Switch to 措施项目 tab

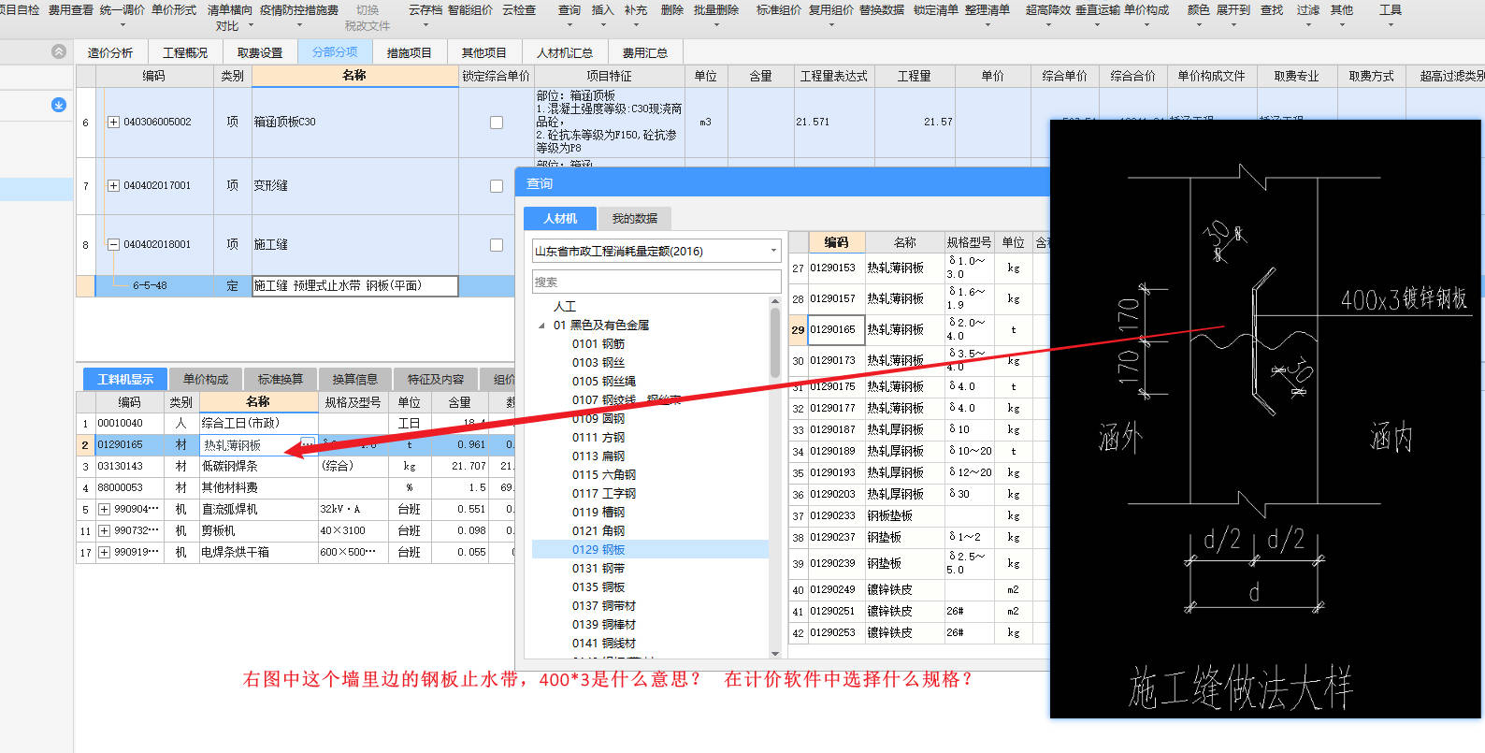tap(410, 52)
